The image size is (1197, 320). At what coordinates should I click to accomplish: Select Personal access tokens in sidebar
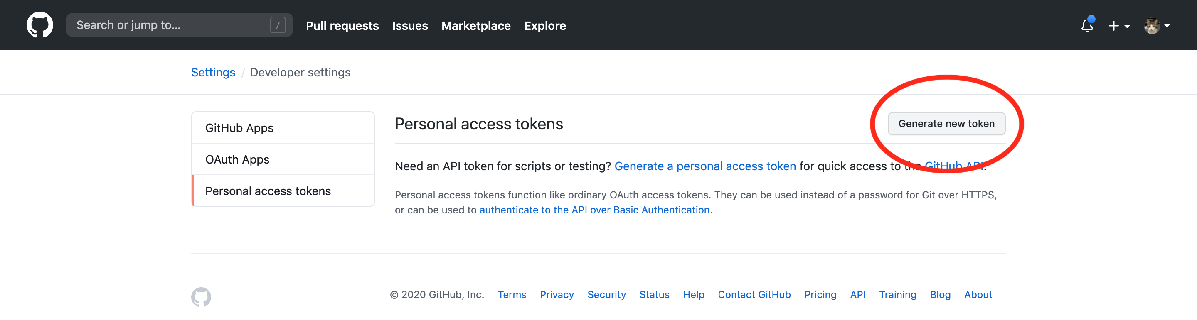click(x=283, y=191)
